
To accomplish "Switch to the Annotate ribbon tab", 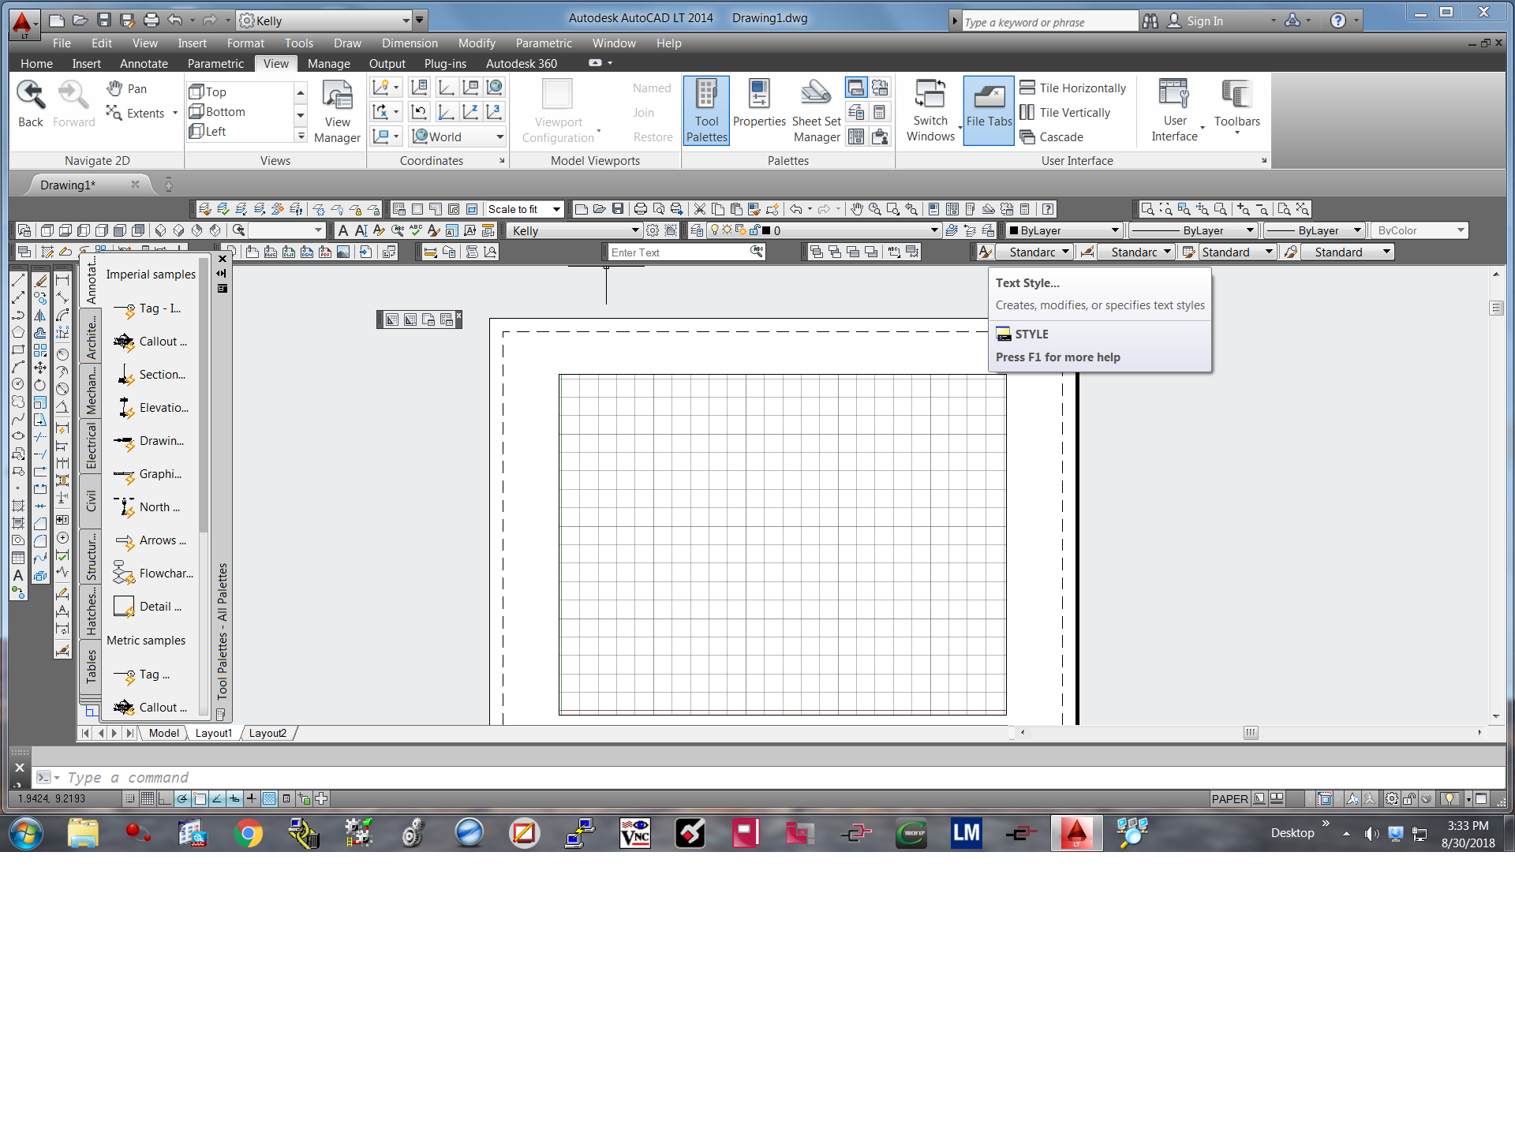I will [143, 64].
